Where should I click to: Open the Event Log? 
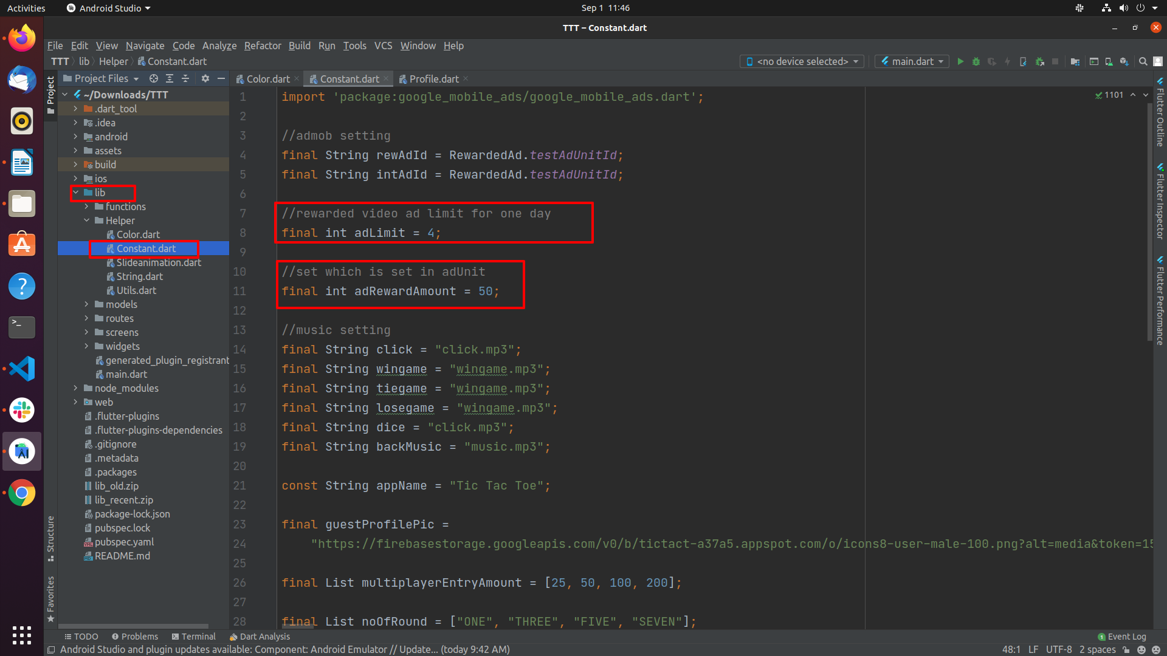click(x=1122, y=637)
